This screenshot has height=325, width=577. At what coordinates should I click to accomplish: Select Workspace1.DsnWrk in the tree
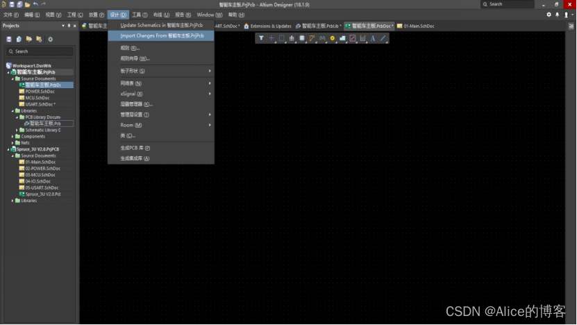point(32,66)
